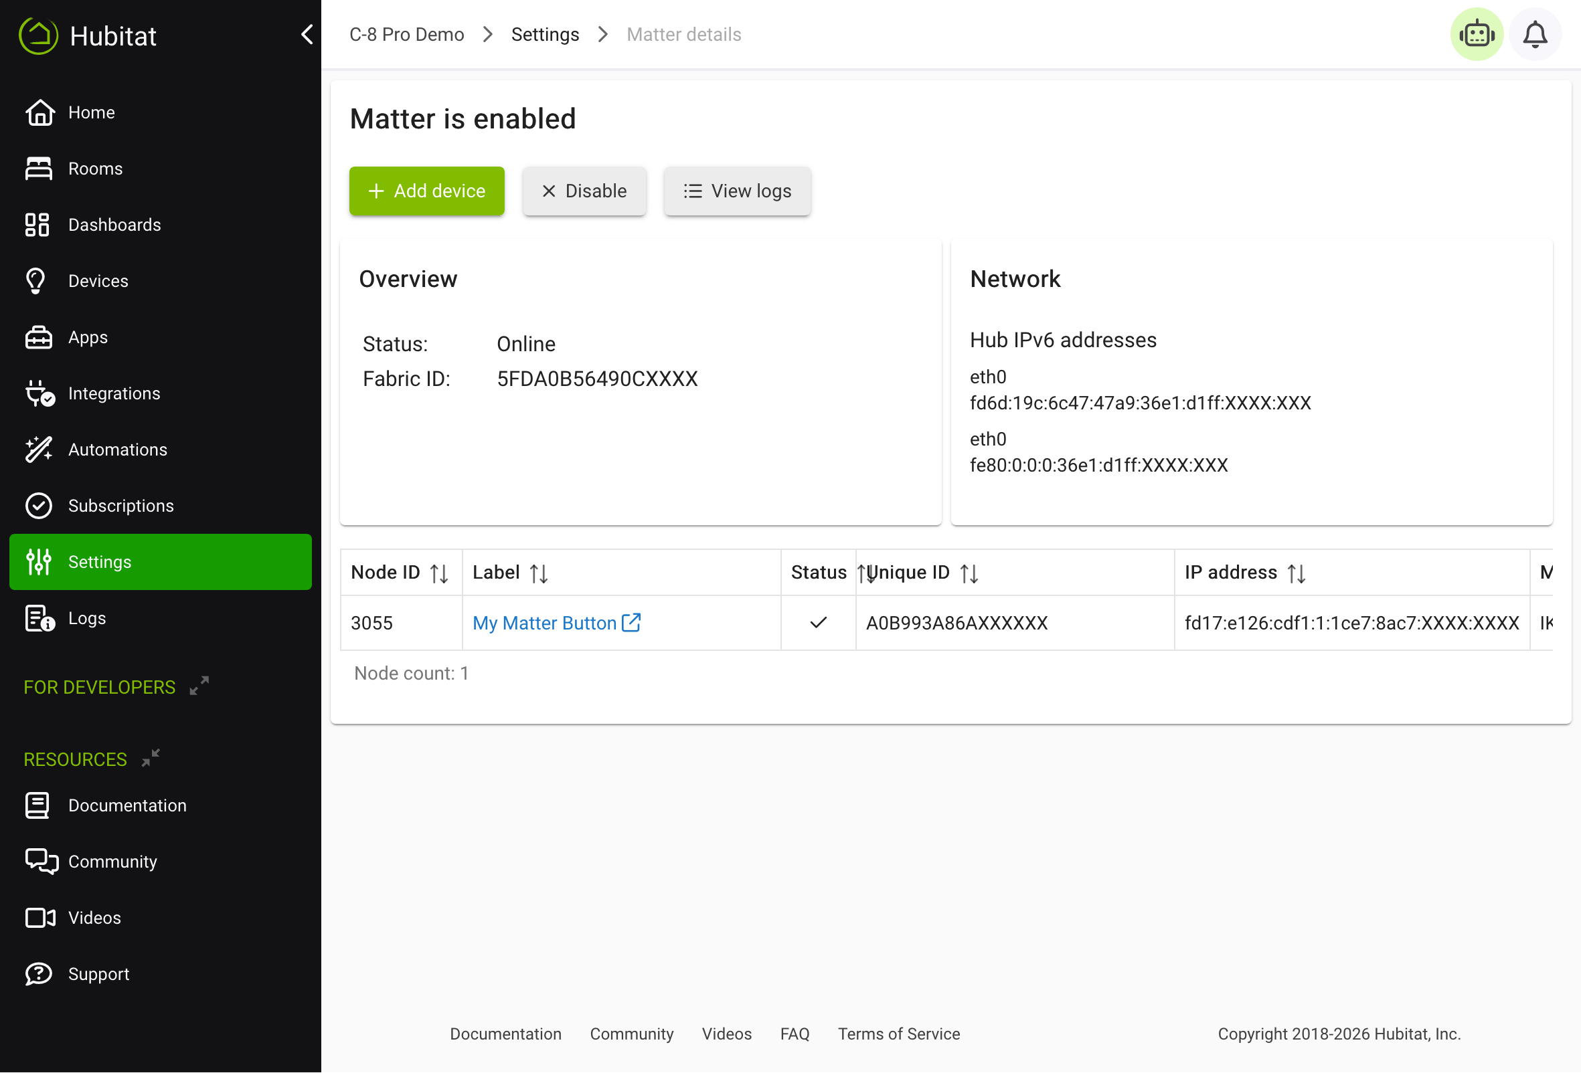This screenshot has height=1073, width=1581.
Task: Expand the FOR DEVELOPERS section
Action: [x=199, y=686]
